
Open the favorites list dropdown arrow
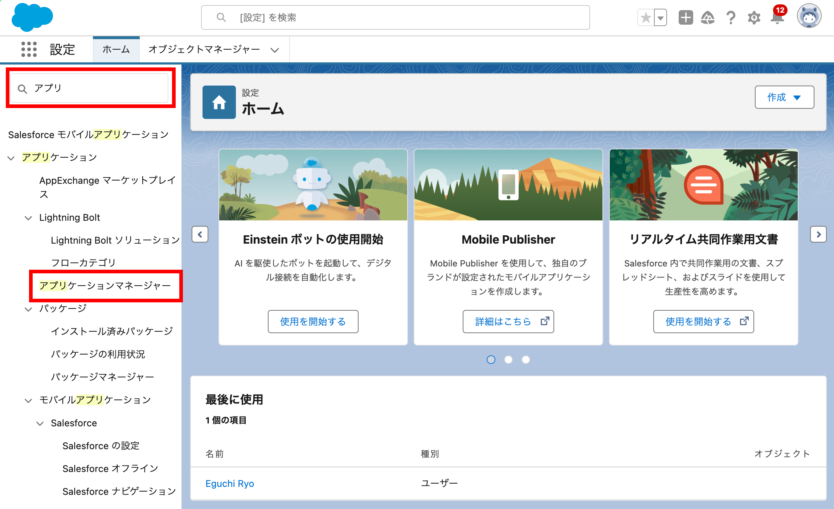coord(661,17)
